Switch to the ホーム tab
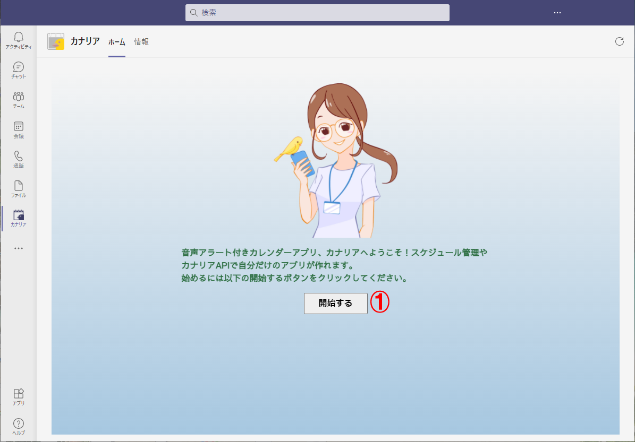This screenshot has width=635, height=442. coord(116,41)
